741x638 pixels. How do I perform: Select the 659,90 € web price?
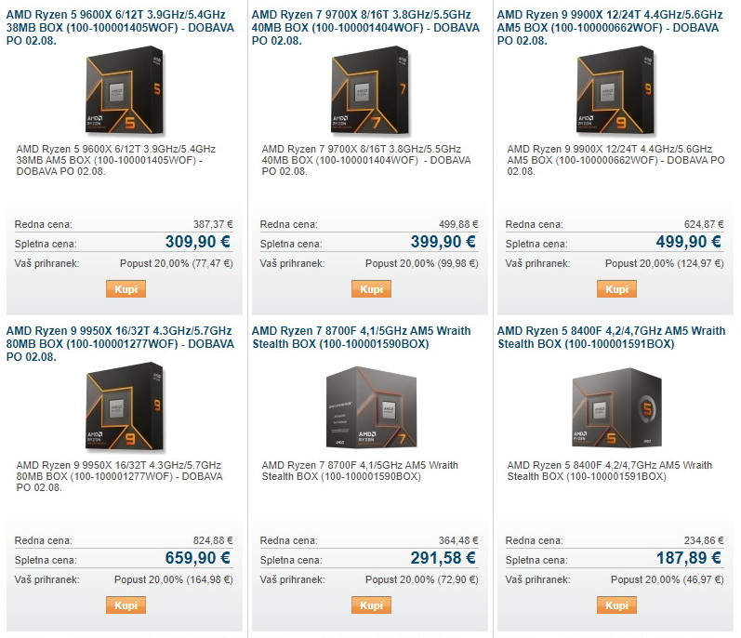(197, 558)
